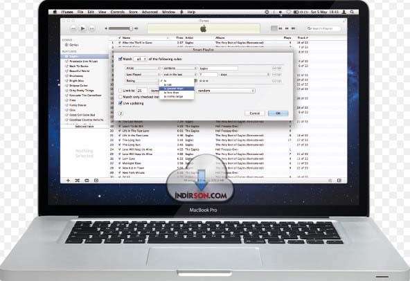The width and height of the screenshot is (410, 281).
Task: Click the volume slider knob
Action: point(131,28)
